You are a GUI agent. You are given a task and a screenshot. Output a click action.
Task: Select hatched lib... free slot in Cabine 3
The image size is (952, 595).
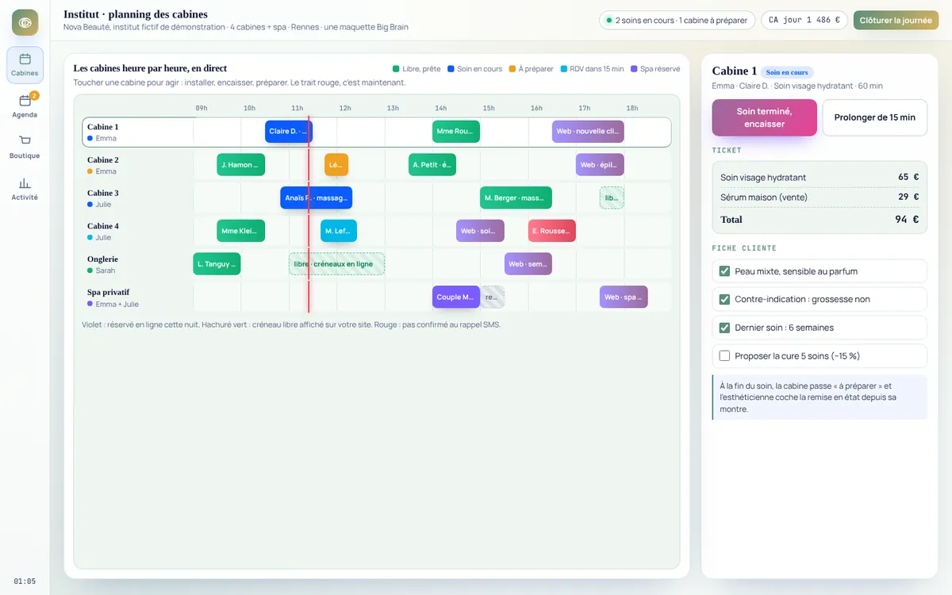(x=612, y=198)
